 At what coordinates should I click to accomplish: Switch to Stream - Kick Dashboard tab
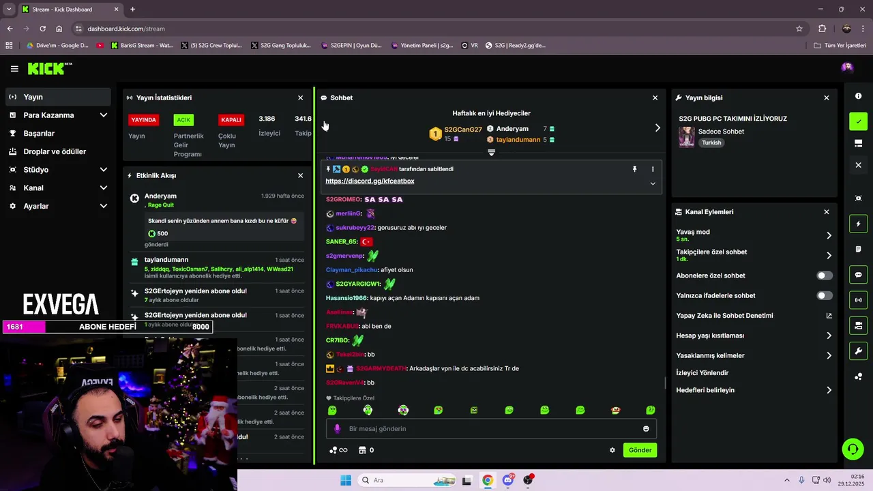[x=70, y=10]
